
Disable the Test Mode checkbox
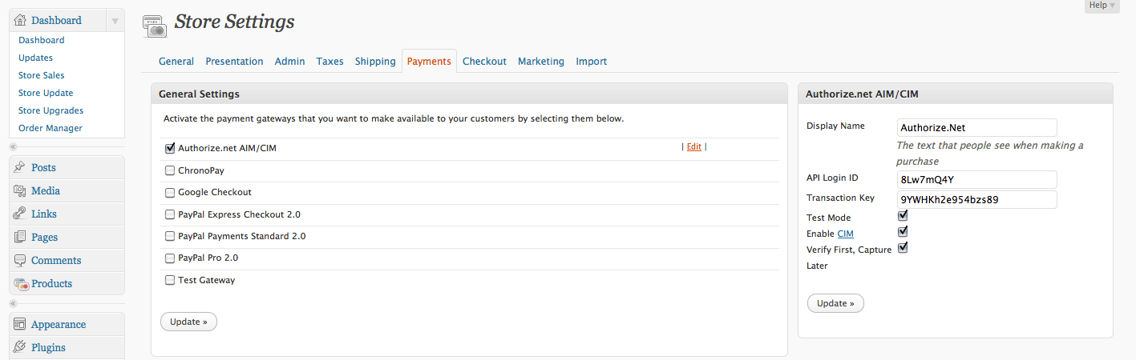(903, 216)
